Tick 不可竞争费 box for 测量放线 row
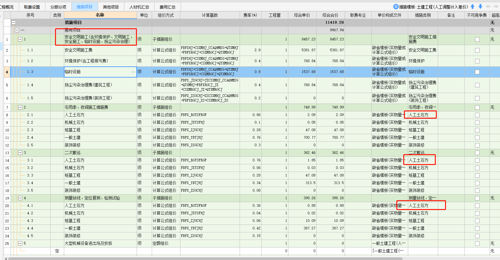 [x=477, y=198]
